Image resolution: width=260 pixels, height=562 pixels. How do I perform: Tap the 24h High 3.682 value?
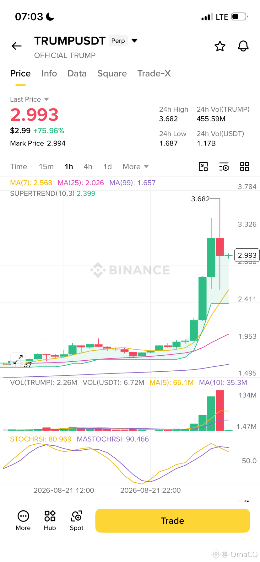click(168, 119)
